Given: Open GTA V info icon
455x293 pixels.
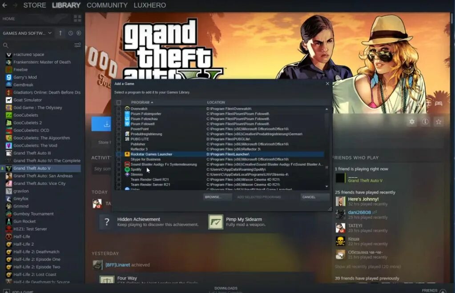Looking at the screenshot, I should pyautogui.click(x=425, y=121).
